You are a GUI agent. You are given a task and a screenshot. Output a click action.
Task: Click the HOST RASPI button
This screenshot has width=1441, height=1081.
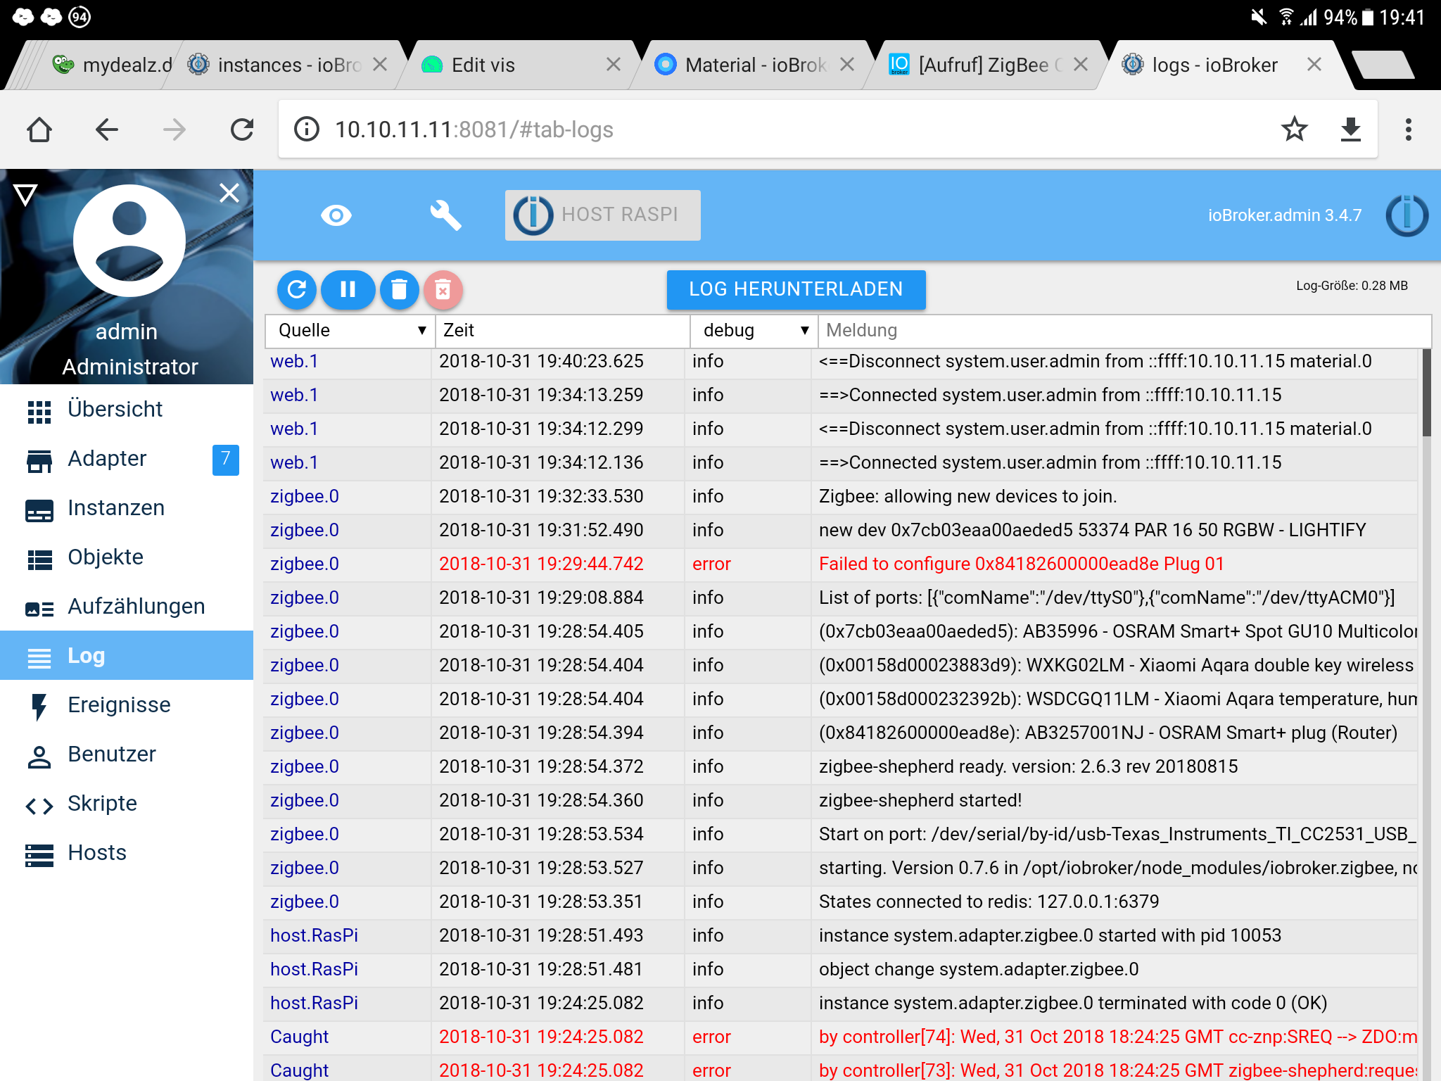pyautogui.click(x=602, y=215)
